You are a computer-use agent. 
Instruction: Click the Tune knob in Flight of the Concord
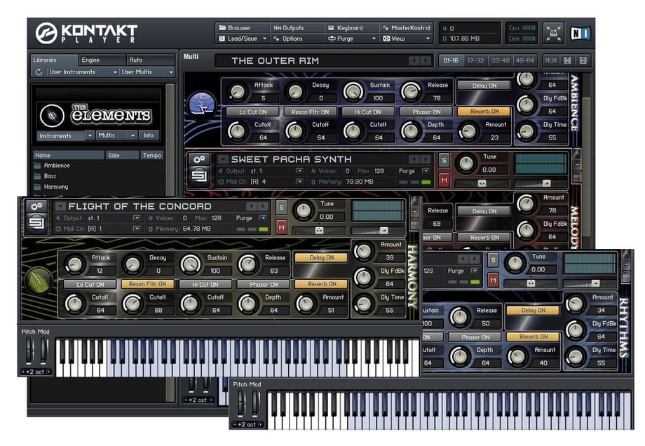[x=303, y=210]
